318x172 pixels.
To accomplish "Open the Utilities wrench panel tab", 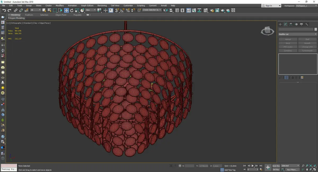I will tap(307, 24).
